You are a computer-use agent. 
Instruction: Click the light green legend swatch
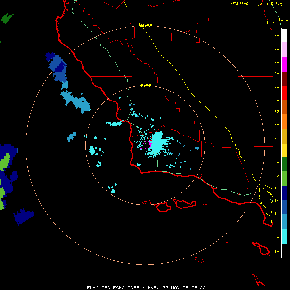[285, 179]
